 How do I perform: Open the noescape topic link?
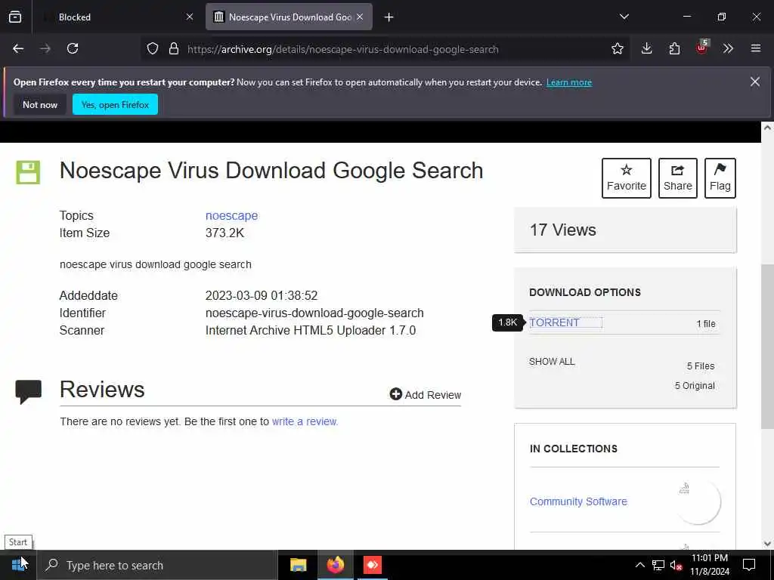pos(231,215)
